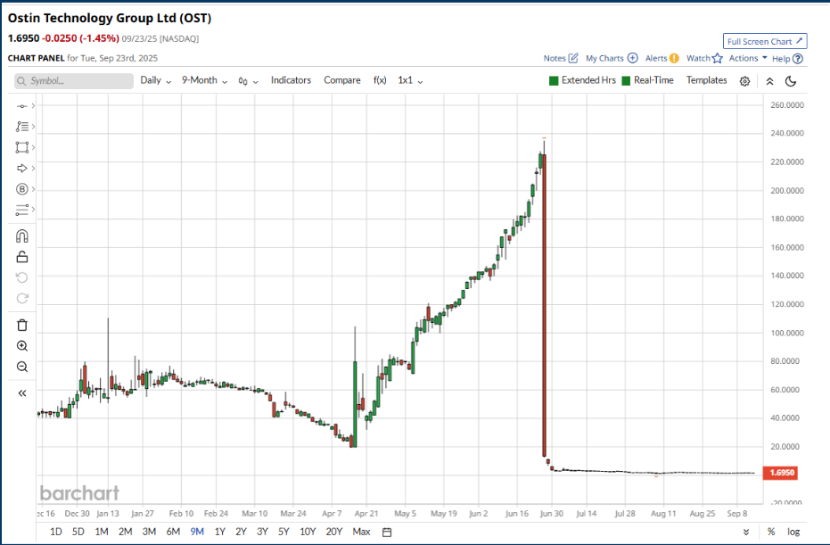Toggle the Real-Time checkbox
The width and height of the screenshot is (830, 545).
tap(627, 80)
